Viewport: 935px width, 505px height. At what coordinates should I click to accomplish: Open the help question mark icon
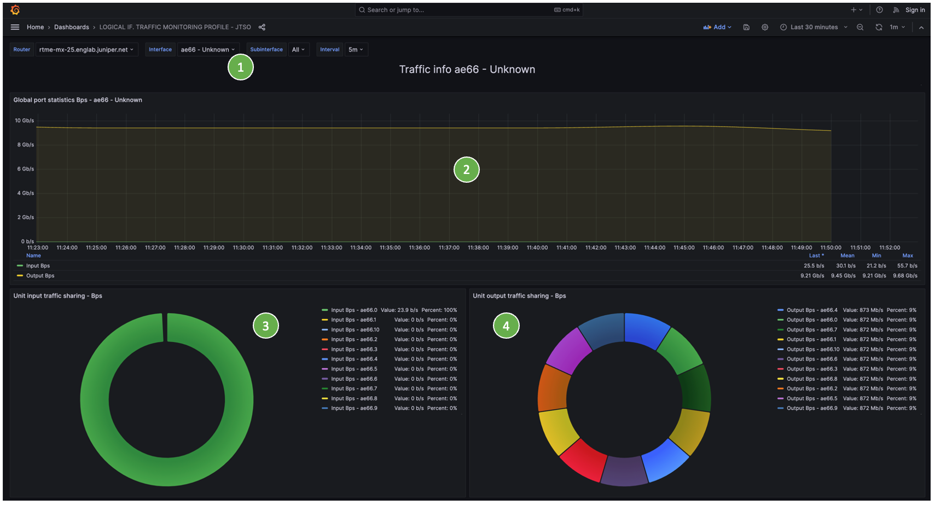(879, 10)
